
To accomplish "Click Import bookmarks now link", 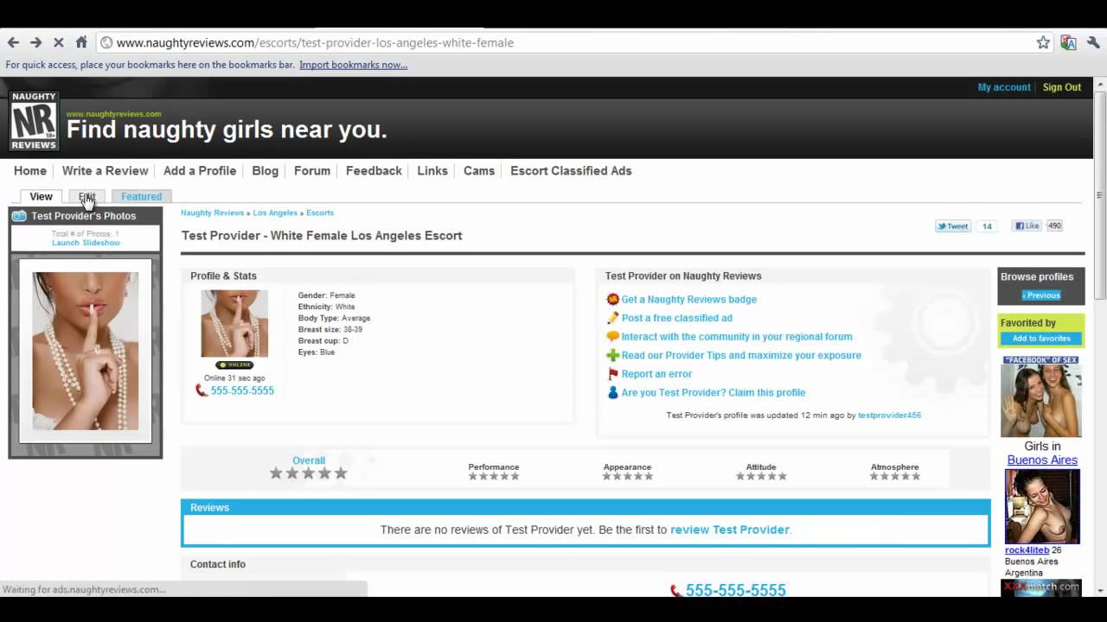I will click(353, 65).
